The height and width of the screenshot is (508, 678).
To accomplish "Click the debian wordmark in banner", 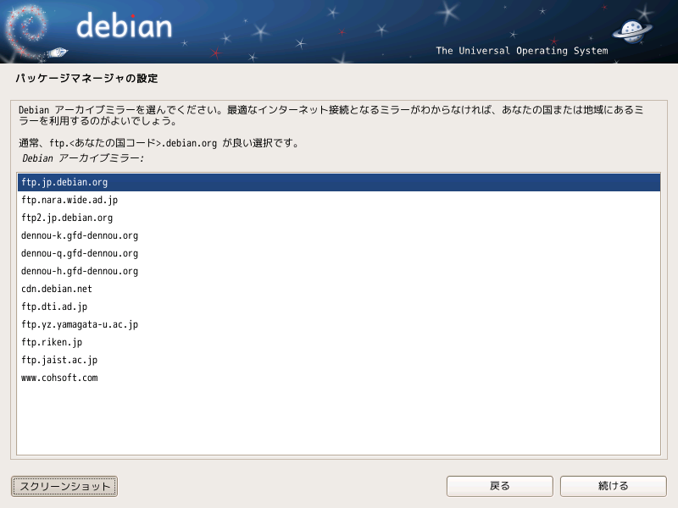I will [x=124, y=25].
